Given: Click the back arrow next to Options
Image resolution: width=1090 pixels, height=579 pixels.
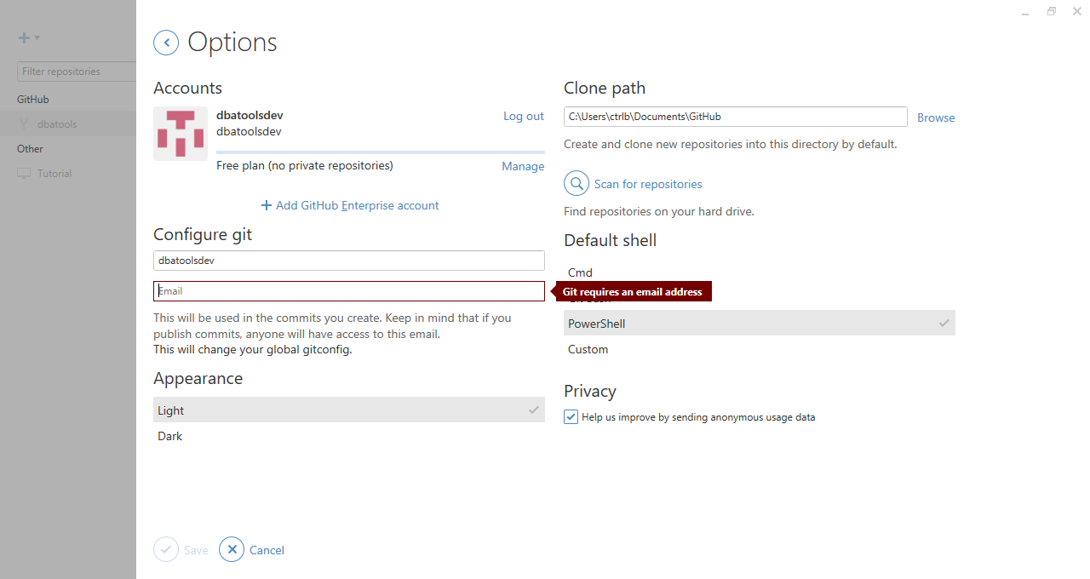Looking at the screenshot, I should coord(166,43).
